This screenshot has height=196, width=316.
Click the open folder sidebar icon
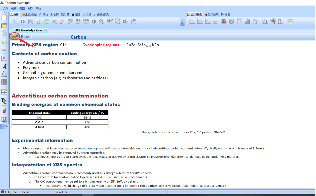tap(4, 26)
